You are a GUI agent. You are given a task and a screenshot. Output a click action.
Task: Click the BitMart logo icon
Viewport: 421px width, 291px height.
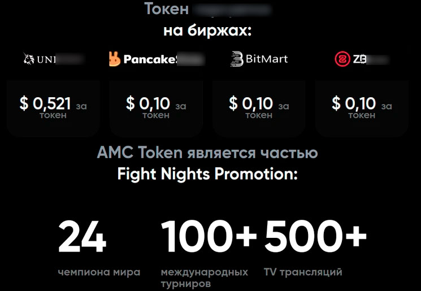237,58
